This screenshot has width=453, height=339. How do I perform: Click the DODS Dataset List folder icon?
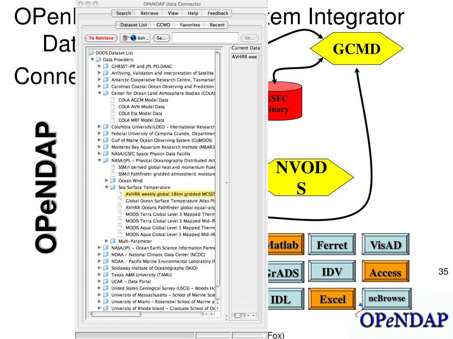(92, 53)
